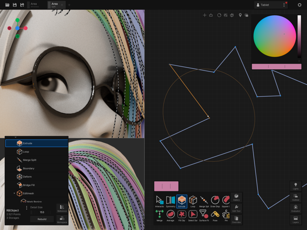Pick the Merge Split tool in bottom palette

(204, 201)
